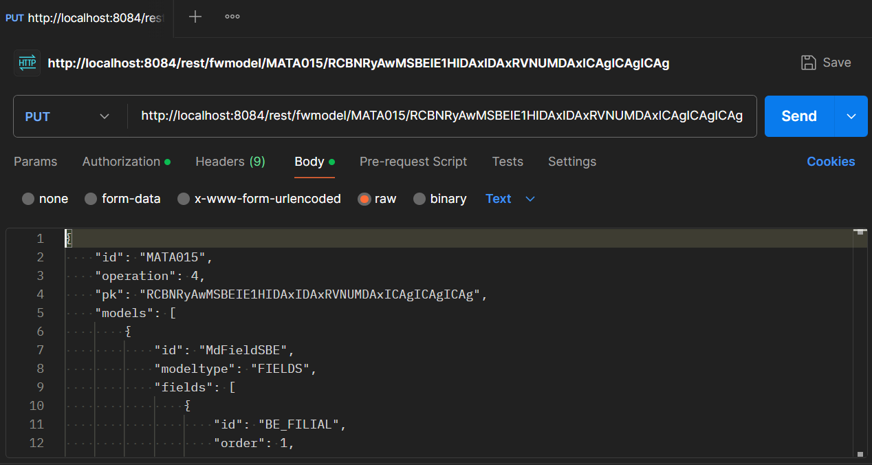Open the PUT method dropdown
872x465 pixels.
[x=67, y=116]
